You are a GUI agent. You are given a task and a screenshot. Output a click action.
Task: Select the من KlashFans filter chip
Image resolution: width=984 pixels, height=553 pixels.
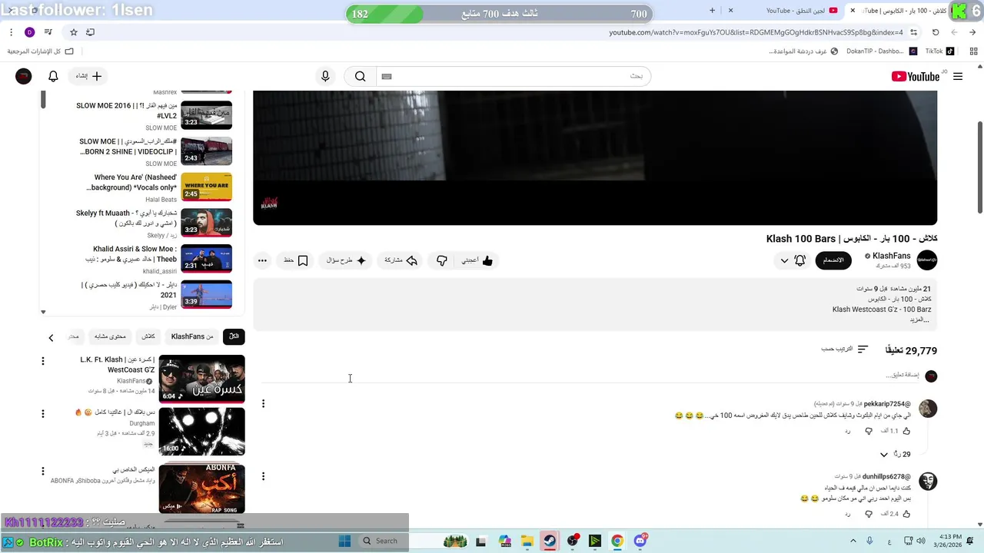[x=192, y=336]
